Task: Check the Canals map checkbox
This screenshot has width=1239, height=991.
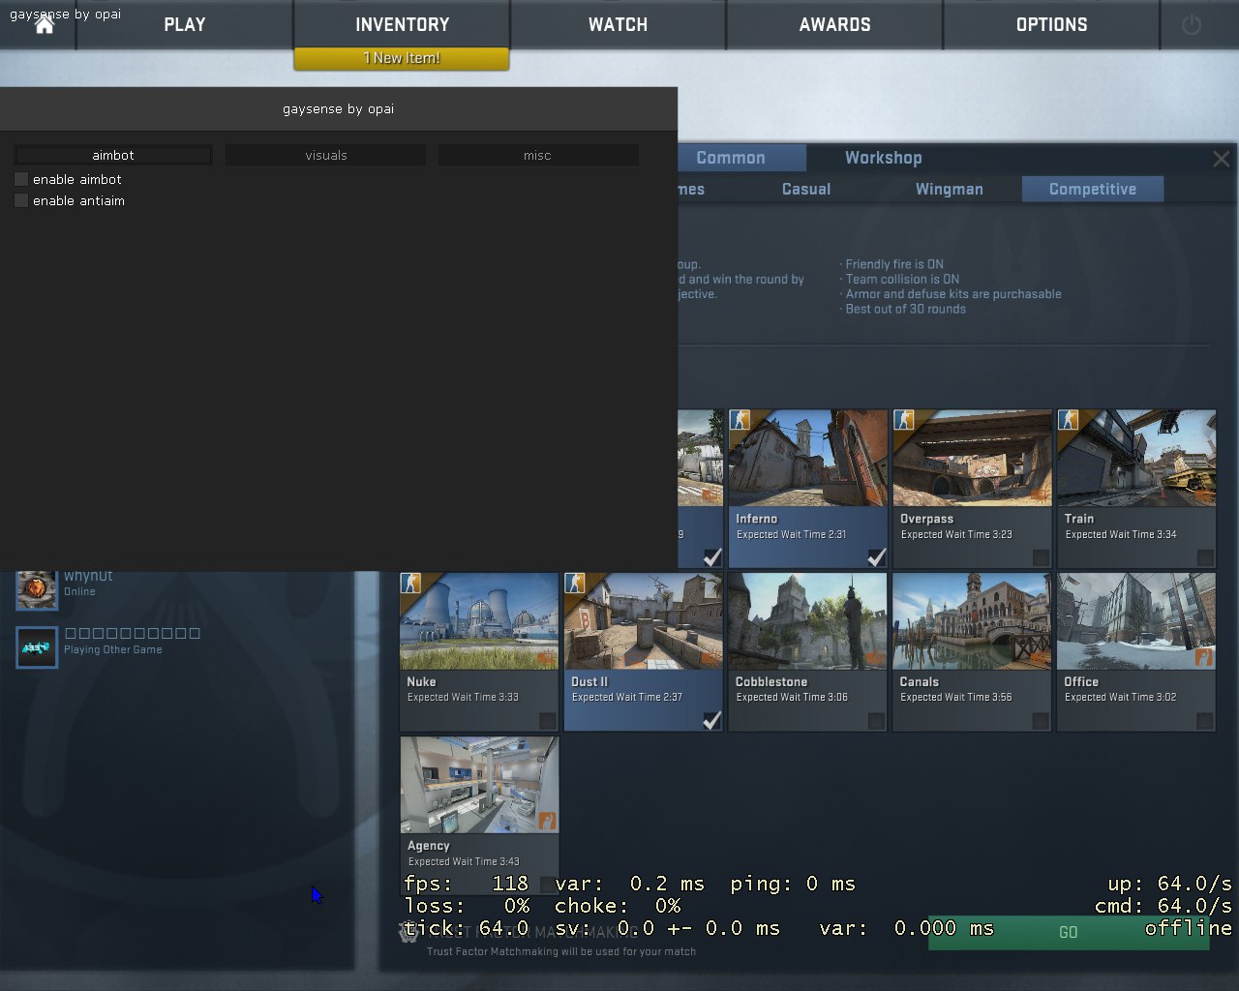Action: coord(1041,721)
